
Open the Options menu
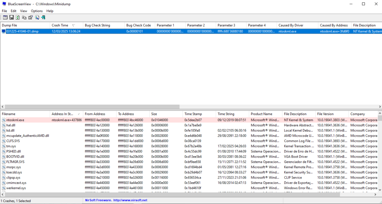point(37,11)
